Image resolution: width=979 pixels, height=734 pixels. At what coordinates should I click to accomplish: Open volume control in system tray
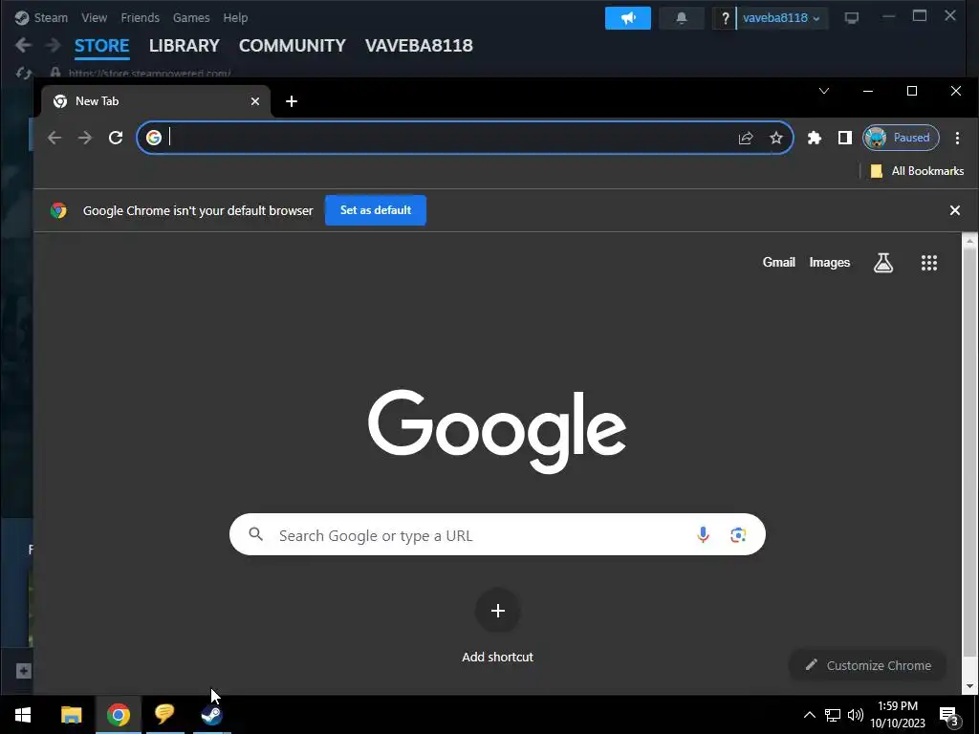(856, 715)
